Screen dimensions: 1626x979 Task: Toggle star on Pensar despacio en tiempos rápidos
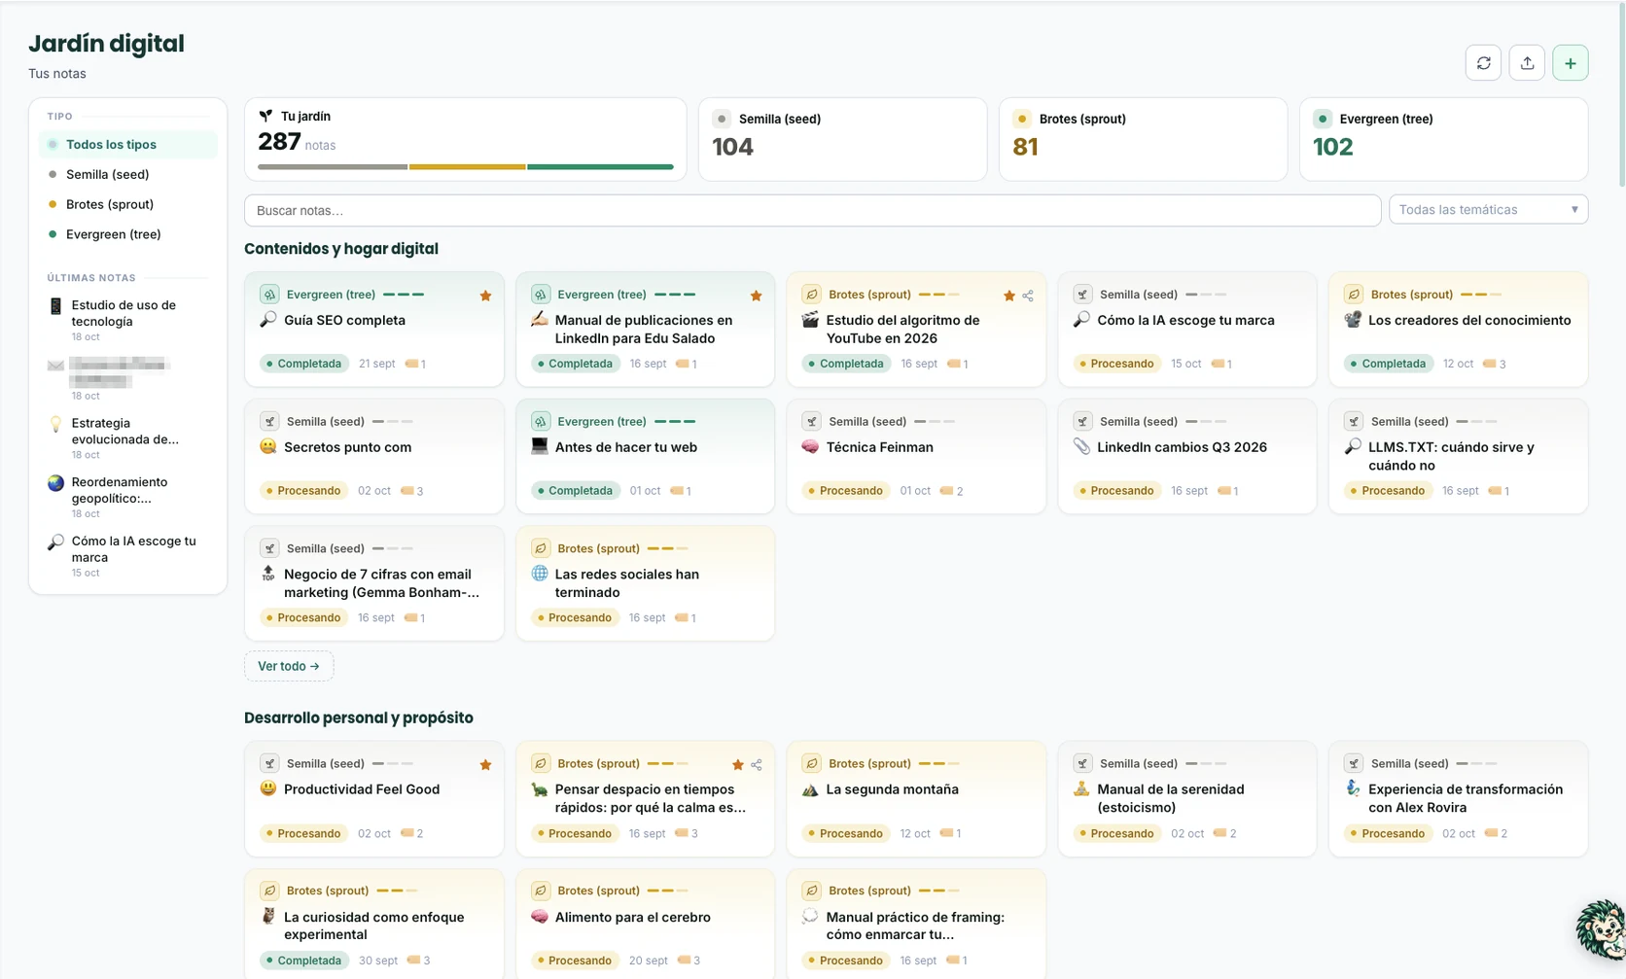point(737,765)
